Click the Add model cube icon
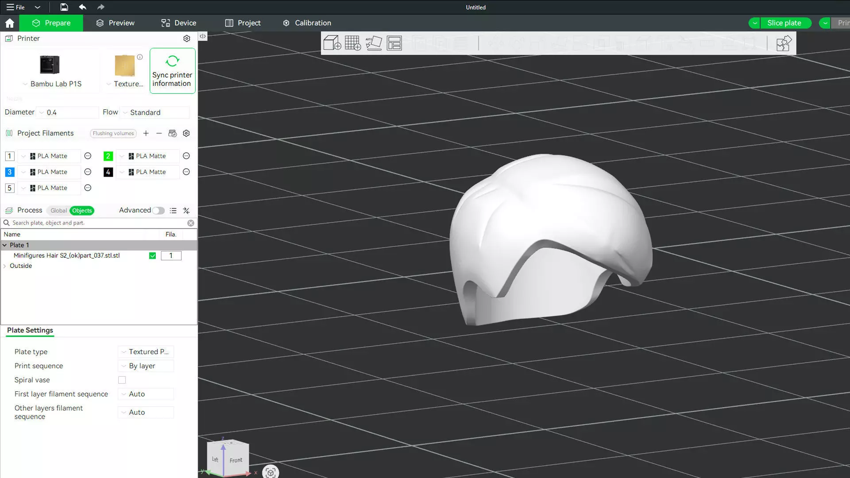The height and width of the screenshot is (478, 850). 332,43
